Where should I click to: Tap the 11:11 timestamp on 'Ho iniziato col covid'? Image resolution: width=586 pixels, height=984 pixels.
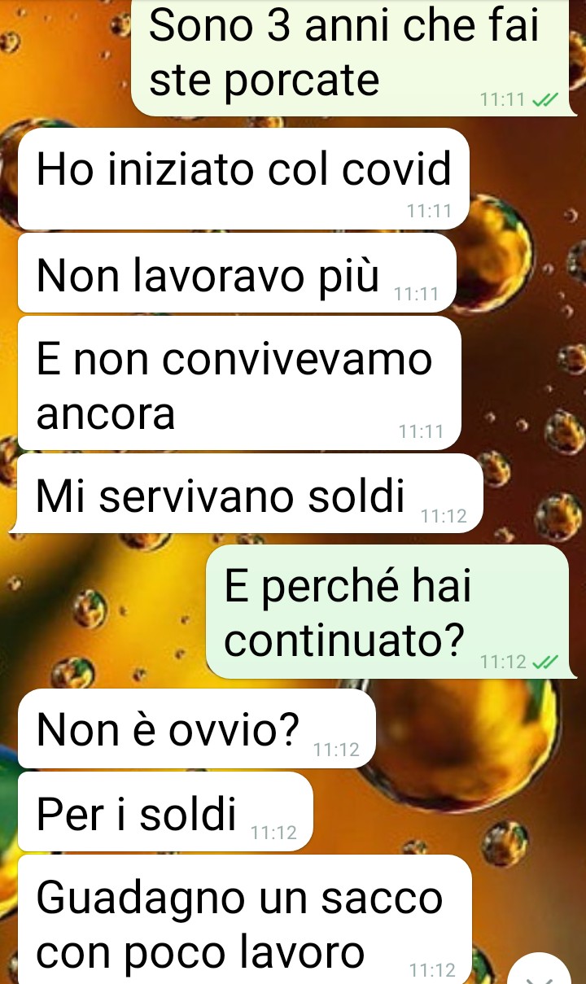(429, 212)
